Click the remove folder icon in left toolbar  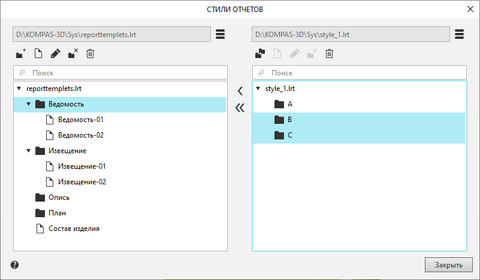[x=73, y=54]
